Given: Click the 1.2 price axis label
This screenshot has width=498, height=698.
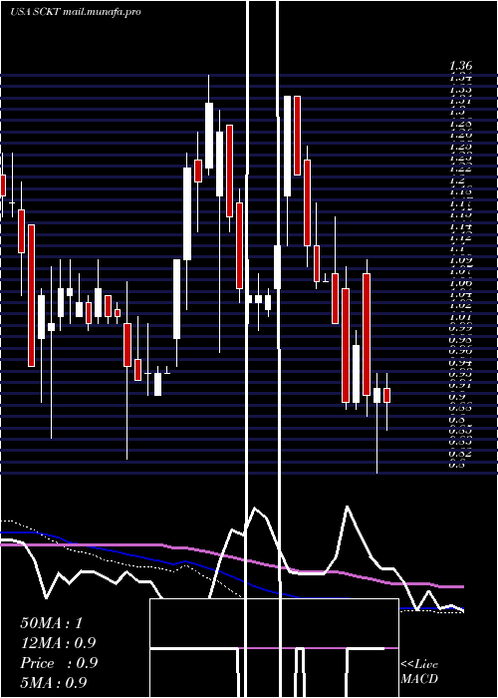Looking at the screenshot, I should coord(457,180).
